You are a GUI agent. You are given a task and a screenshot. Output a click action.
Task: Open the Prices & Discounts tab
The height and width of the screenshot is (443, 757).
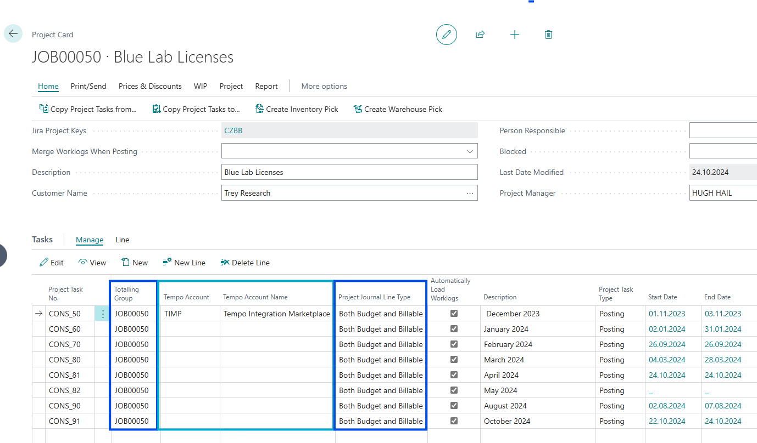[x=150, y=86]
